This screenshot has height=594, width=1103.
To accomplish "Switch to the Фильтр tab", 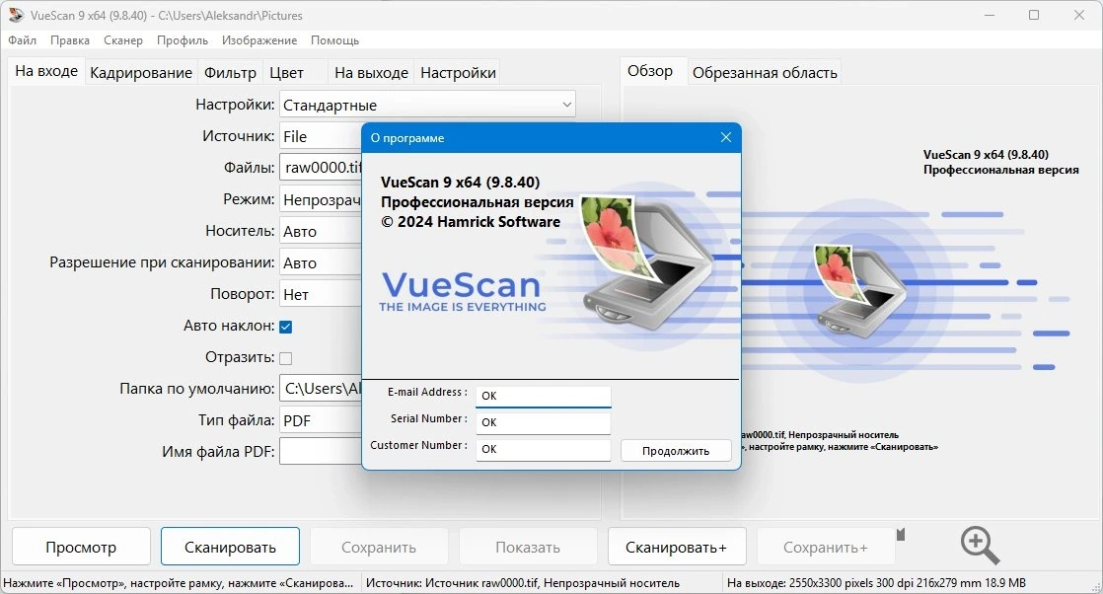I will (230, 72).
